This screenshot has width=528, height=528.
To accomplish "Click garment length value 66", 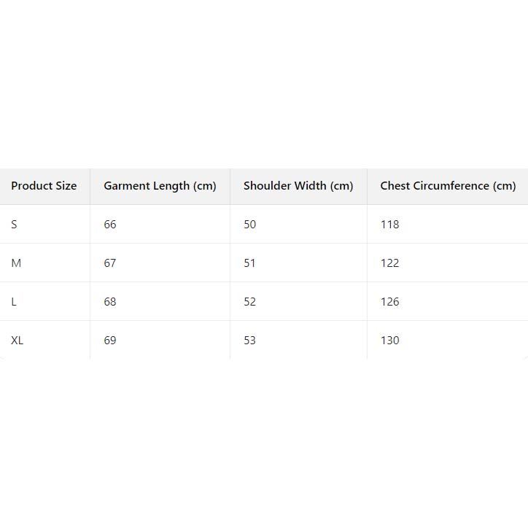I will (x=110, y=225).
